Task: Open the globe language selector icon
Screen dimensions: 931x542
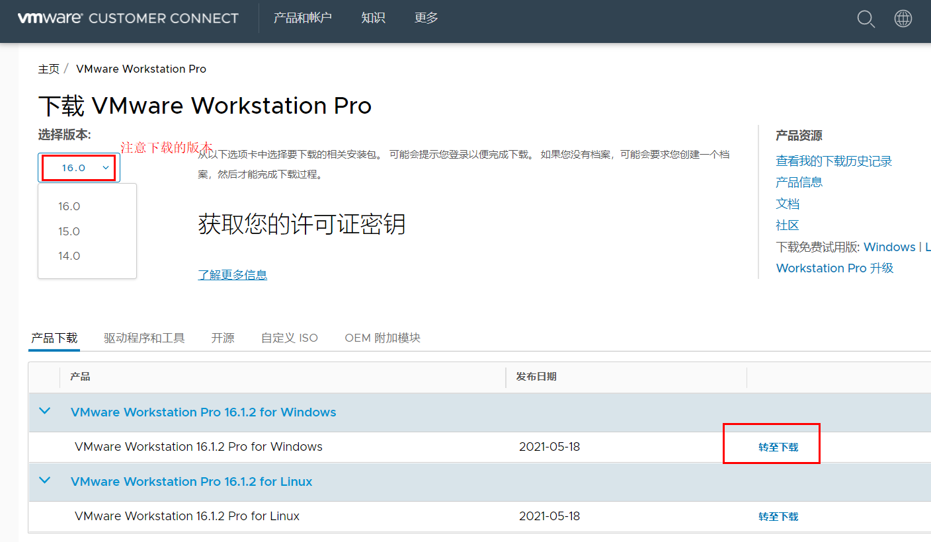Action: click(x=903, y=19)
